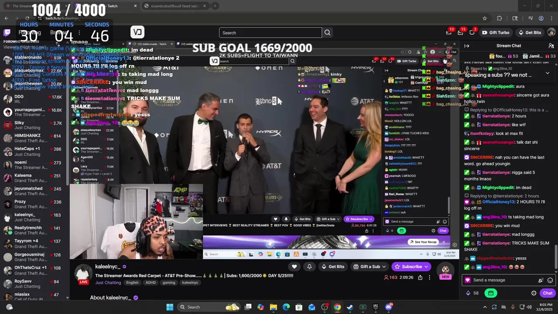558x314 pixels.
Task: Click the green rewards calendar icon
Action: pyautogui.click(x=491, y=293)
